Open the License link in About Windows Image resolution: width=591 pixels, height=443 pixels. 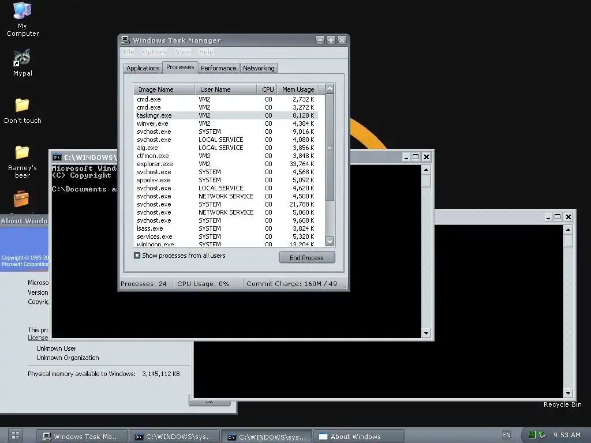(38, 337)
